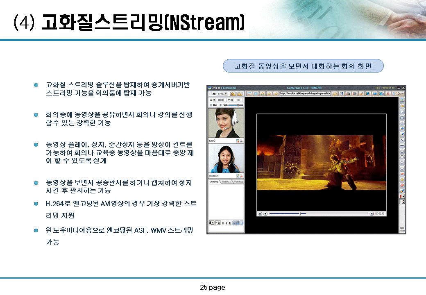Click the first participants icon beside FPS
This screenshot has height=295, width=426.
point(233,94)
